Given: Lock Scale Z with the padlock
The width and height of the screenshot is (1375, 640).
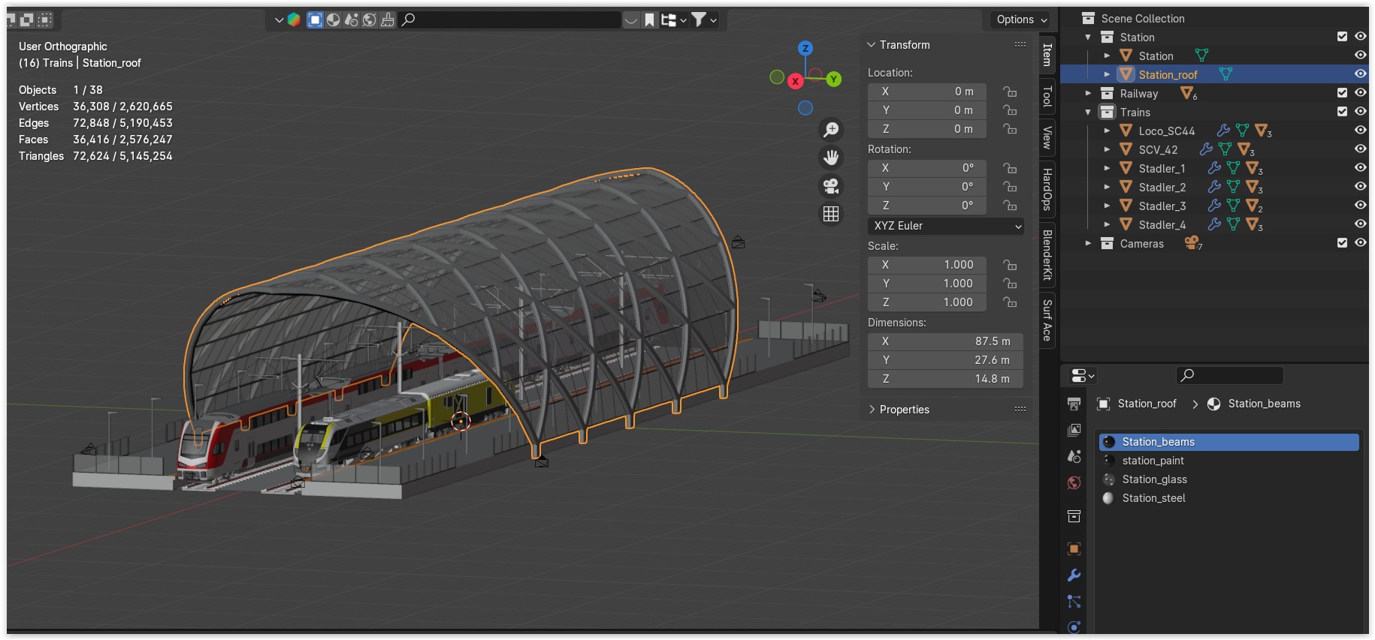Looking at the screenshot, I should tap(1010, 302).
